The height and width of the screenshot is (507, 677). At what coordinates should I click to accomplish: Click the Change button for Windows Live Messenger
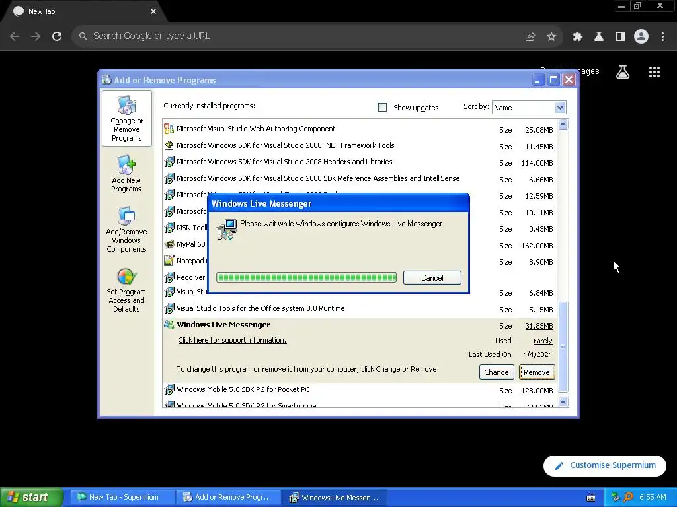496,372
